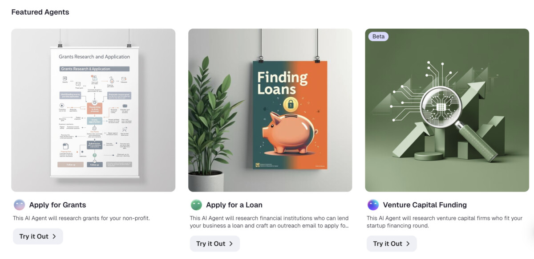
Task: Open the Grants Research and Application thumbnail
Action: (x=93, y=110)
